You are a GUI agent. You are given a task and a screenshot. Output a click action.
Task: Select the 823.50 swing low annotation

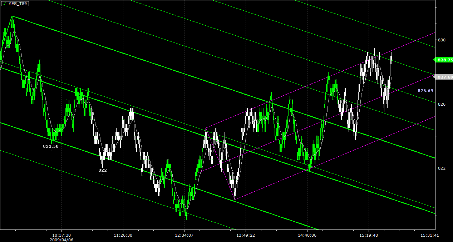pyautogui.click(x=51, y=146)
